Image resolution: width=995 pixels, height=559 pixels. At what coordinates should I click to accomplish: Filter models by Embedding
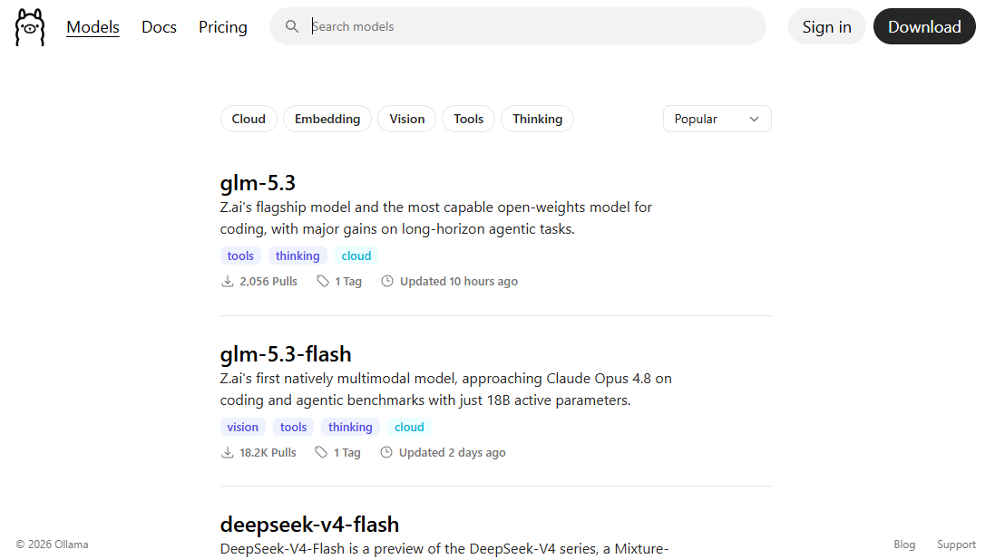[x=327, y=120]
